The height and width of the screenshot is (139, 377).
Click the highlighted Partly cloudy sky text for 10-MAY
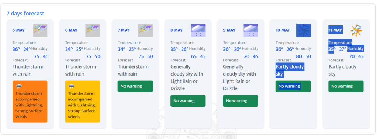coord(290,70)
